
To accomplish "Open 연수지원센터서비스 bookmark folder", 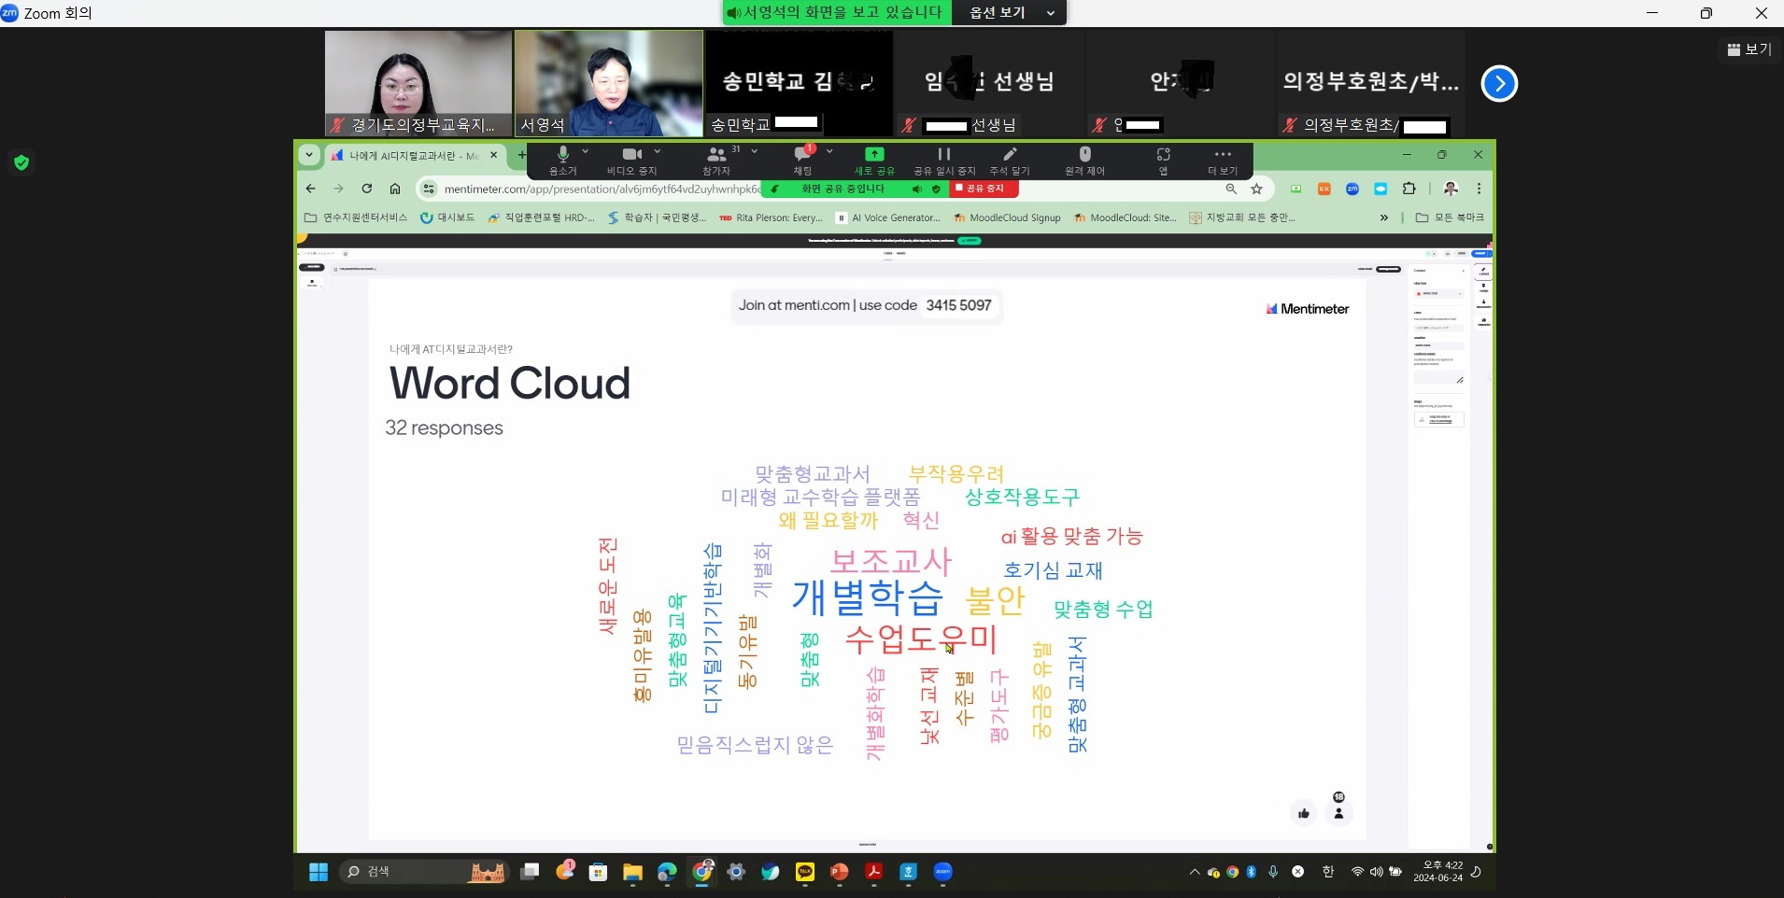I will tap(356, 217).
